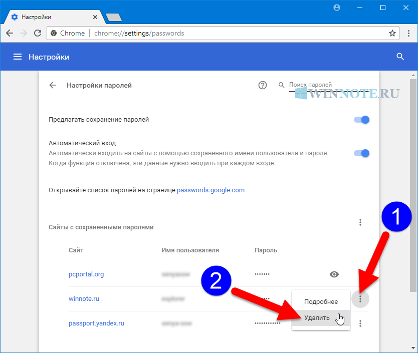This screenshot has height=353, width=418.
Task: Toggle Предлагать сохранение паролей switch
Action: [x=361, y=120]
